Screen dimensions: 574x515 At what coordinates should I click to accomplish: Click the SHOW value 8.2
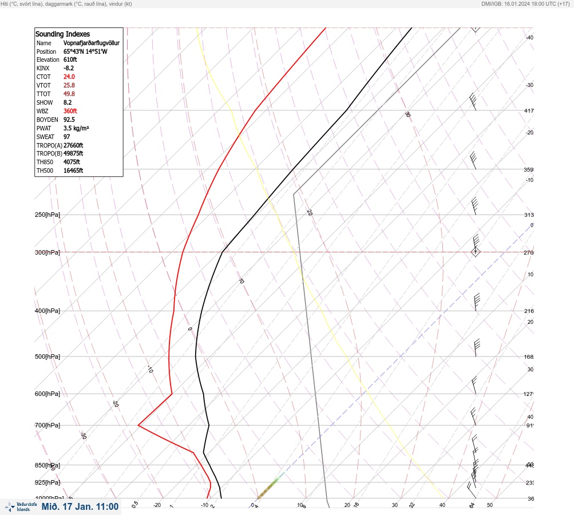[68, 102]
